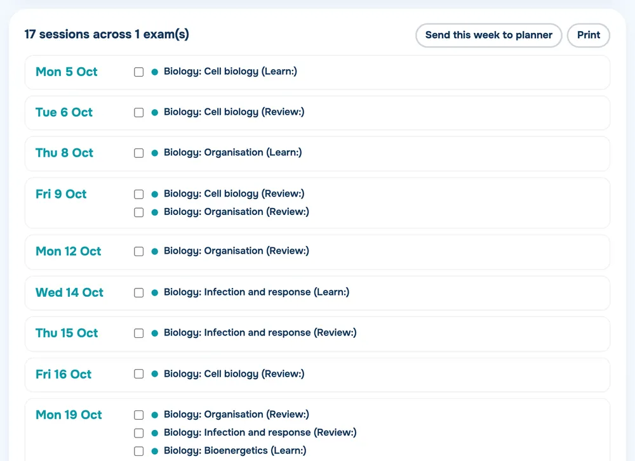This screenshot has width=635, height=461.
Task: Select the Thu 15 Oct date heading
Action: coord(67,333)
